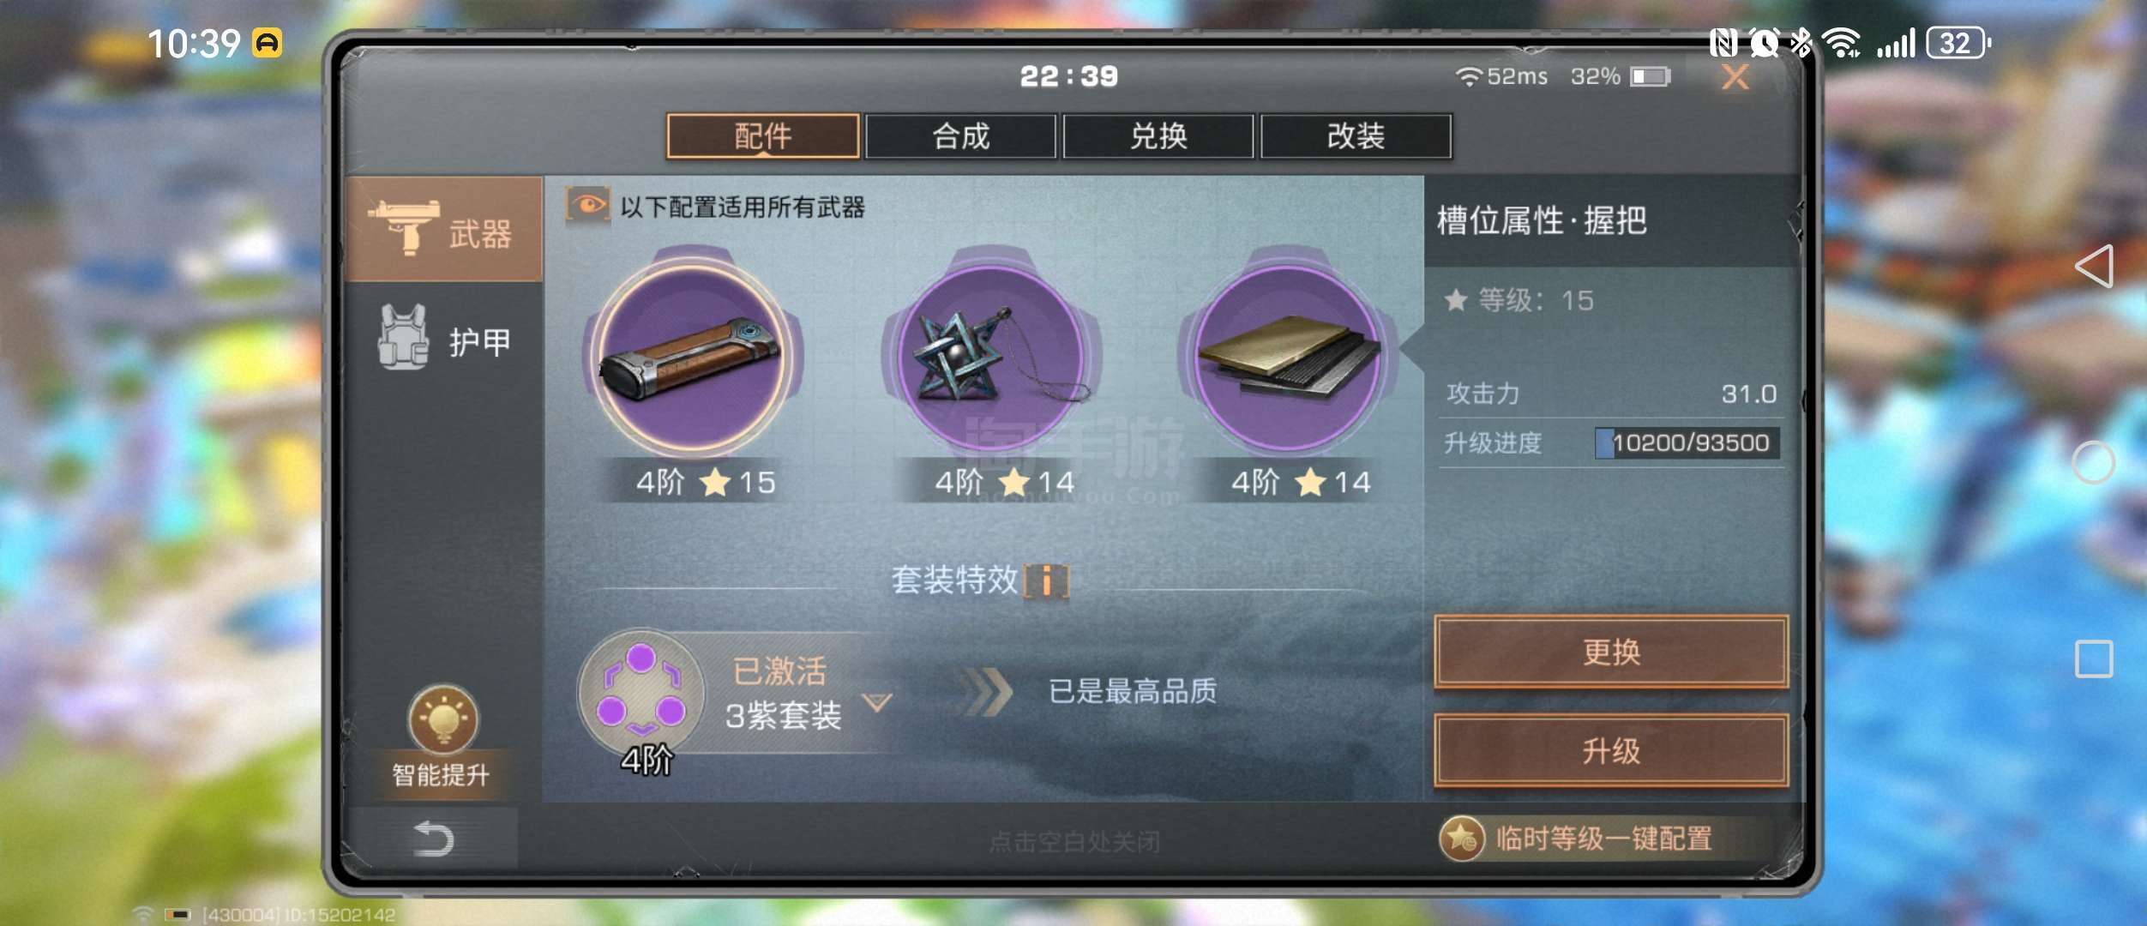Select the plates attachment slot icon
The image size is (2147, 926).
[1288, 356]
